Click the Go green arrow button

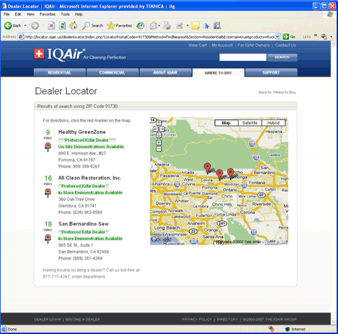(286, 37)
